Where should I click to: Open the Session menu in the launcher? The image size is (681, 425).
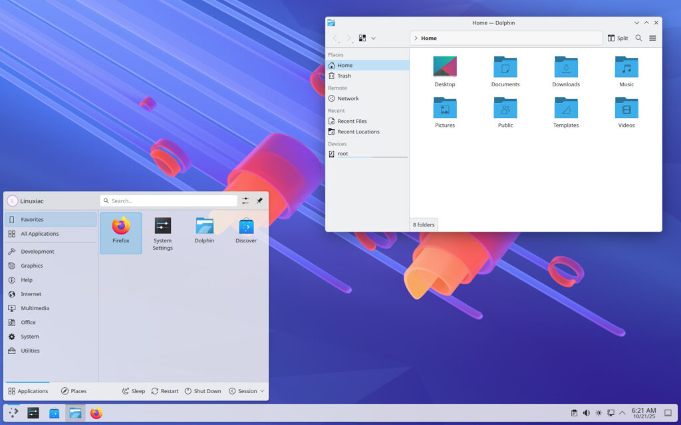point(245,391)
